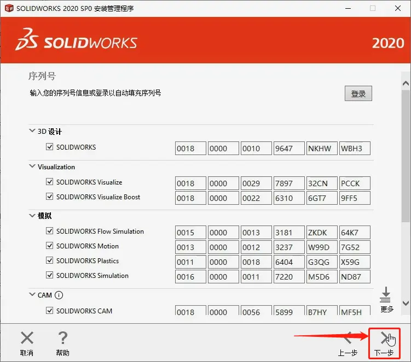Click Visualize serial field containing PCCK
411x362 pixels.
[x=355, y=183]
